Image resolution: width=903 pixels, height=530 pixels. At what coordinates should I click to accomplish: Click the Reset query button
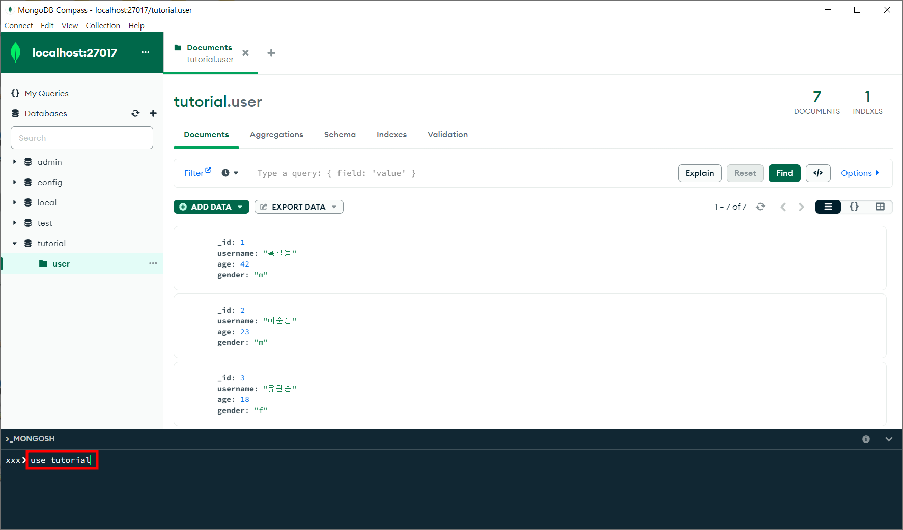pos(745,173)
